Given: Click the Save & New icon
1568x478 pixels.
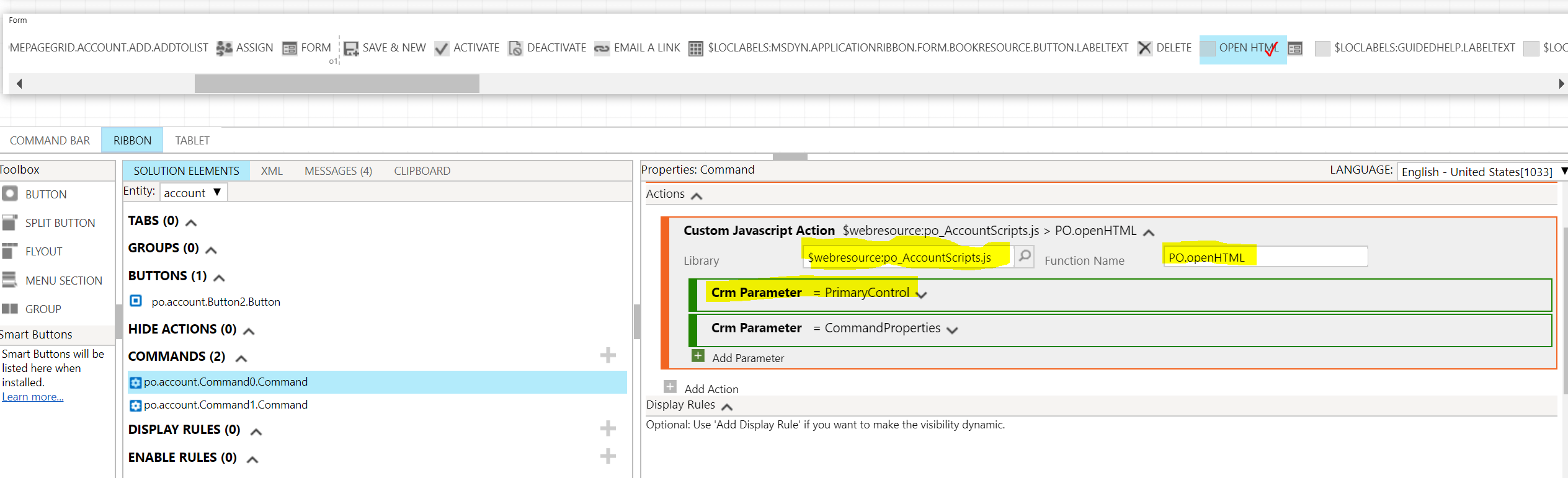Looking at the screenshot, I should pyautogui.click(x=351, y=48).
